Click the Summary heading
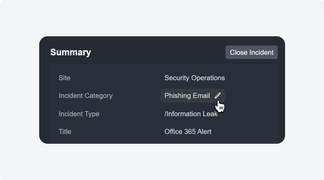The image size is (324, 180). point(70,52)
